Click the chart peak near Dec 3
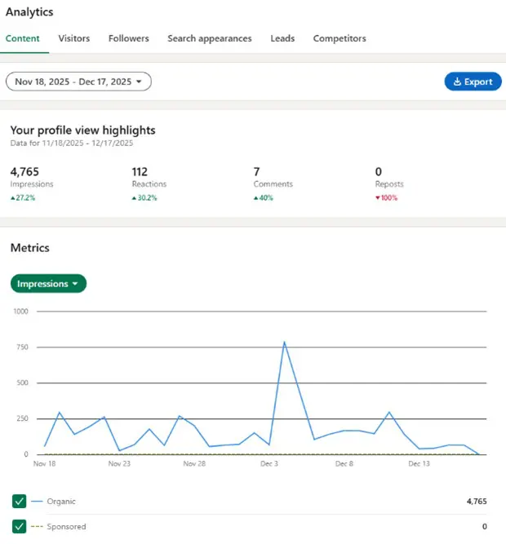The width and height of the screenshot is (506, 544). [x=284, y=343]
